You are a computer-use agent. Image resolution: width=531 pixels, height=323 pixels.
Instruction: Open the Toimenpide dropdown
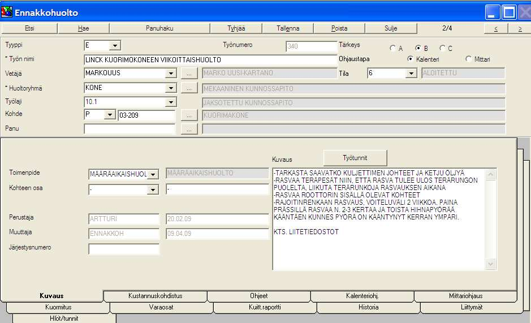coord(153,174)
